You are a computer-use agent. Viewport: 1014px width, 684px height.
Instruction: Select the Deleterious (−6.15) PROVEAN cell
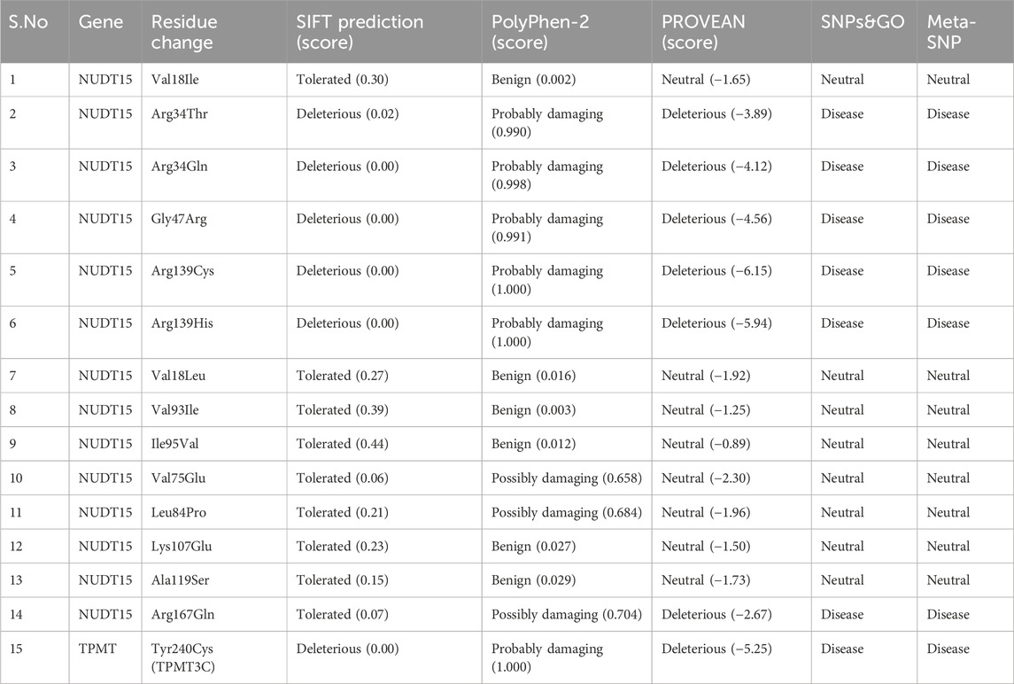click(716, 271)
